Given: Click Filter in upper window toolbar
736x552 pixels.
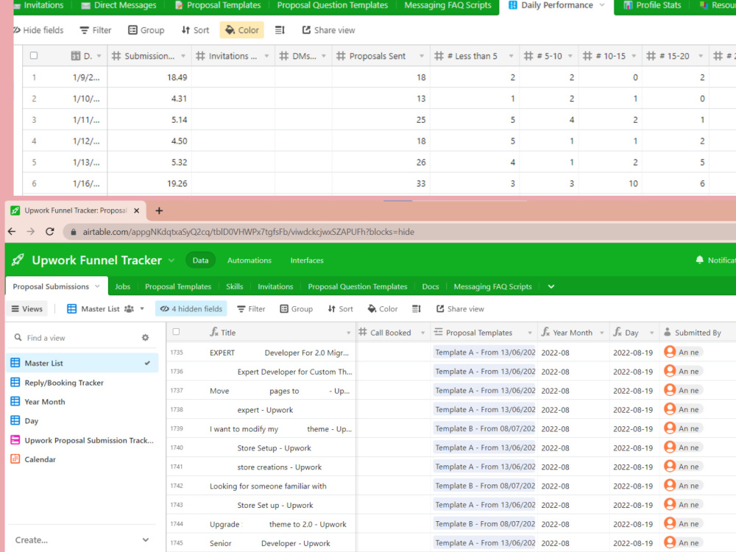Looking at the screenshot, I should tap(95, 30).
